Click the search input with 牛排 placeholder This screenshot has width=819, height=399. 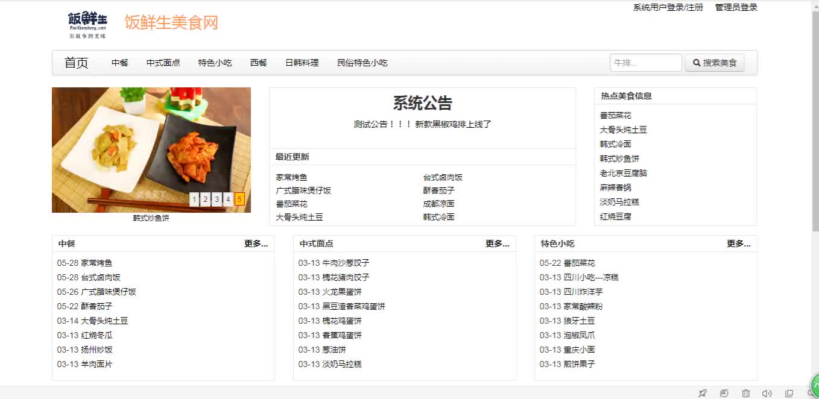[x=645, y=61]
